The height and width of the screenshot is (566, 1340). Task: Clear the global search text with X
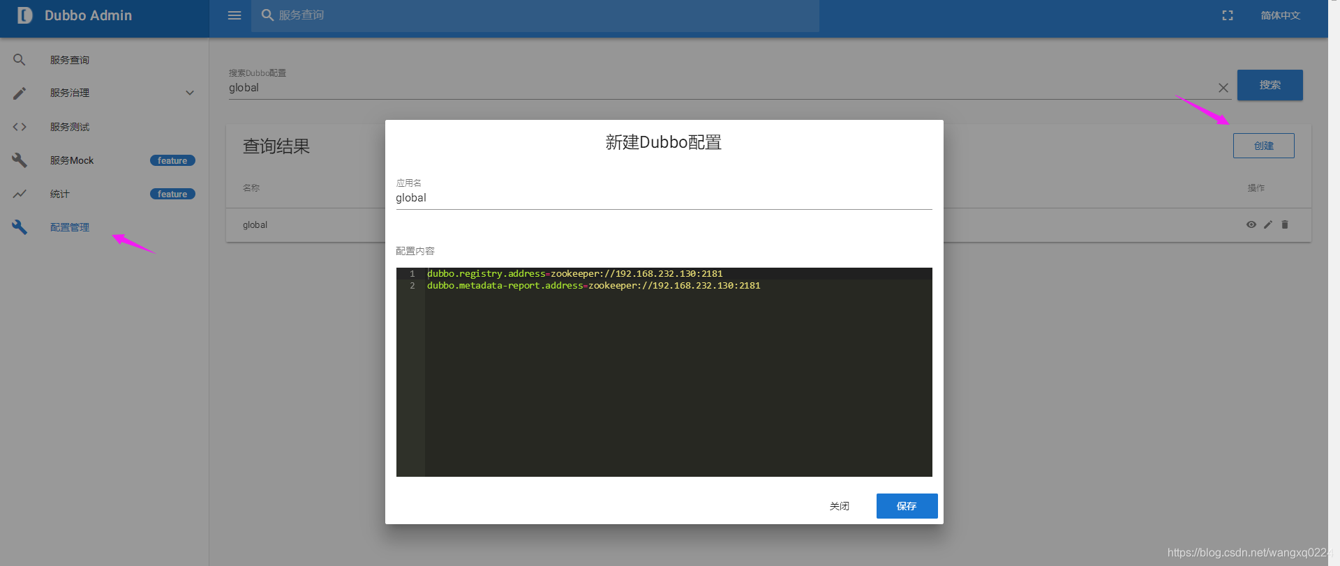[1223, 88]
